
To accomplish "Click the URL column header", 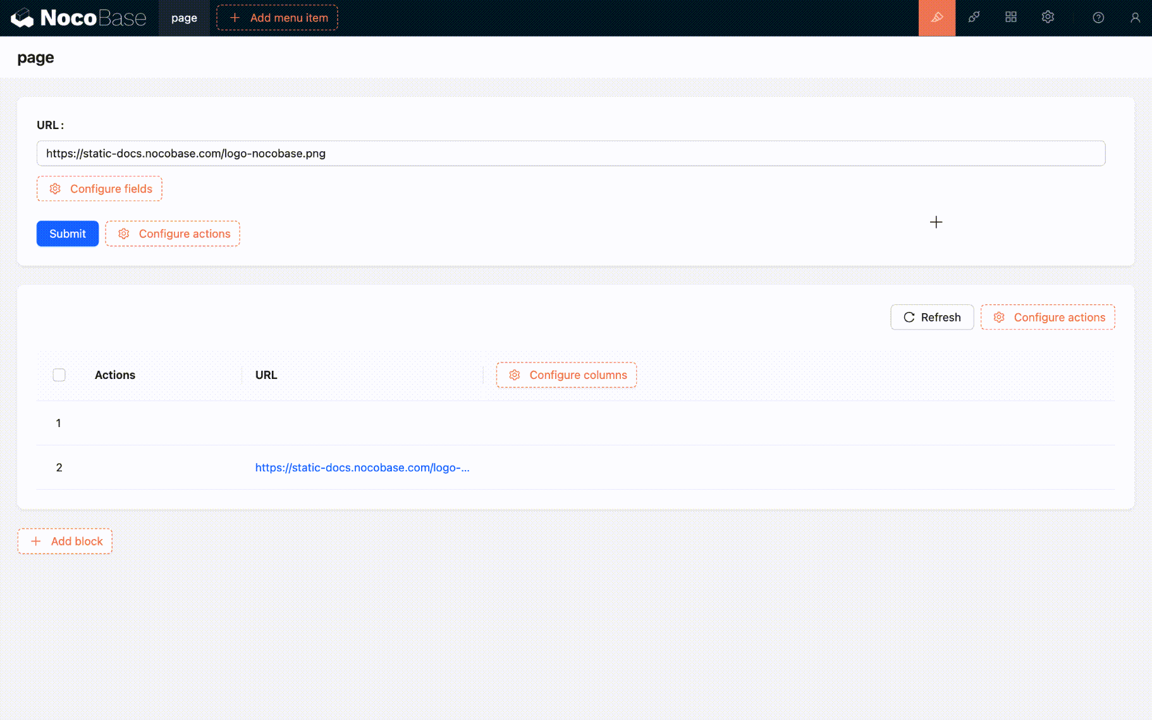I will coord(266,375).
